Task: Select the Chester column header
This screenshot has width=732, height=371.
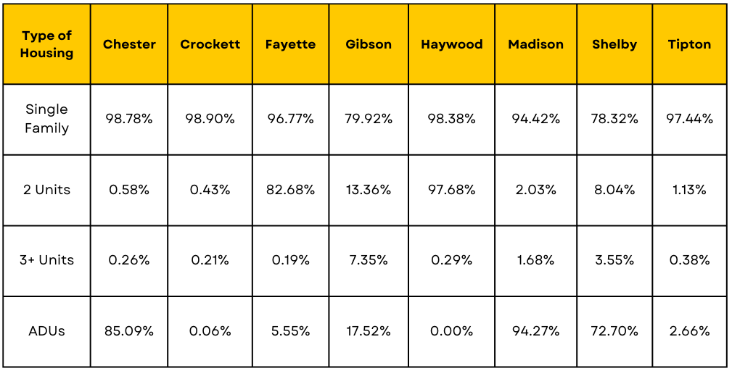Action: click(x=129, y=44)
